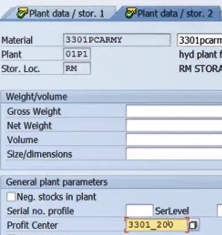Focus the Gross Weight input field

click(174, 112)
